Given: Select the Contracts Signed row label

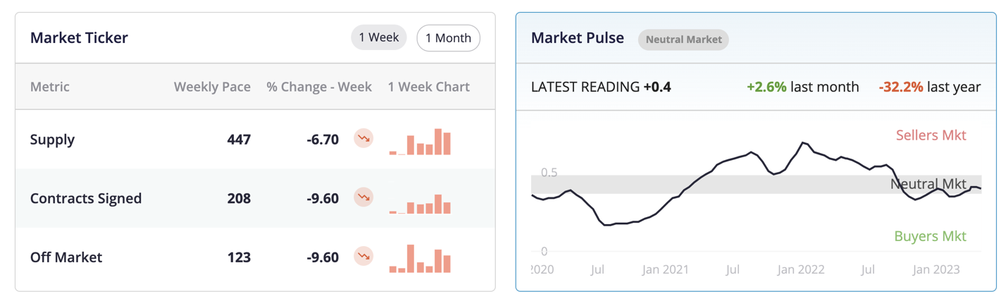Looking at the screenshot, I should pos(86,198).
